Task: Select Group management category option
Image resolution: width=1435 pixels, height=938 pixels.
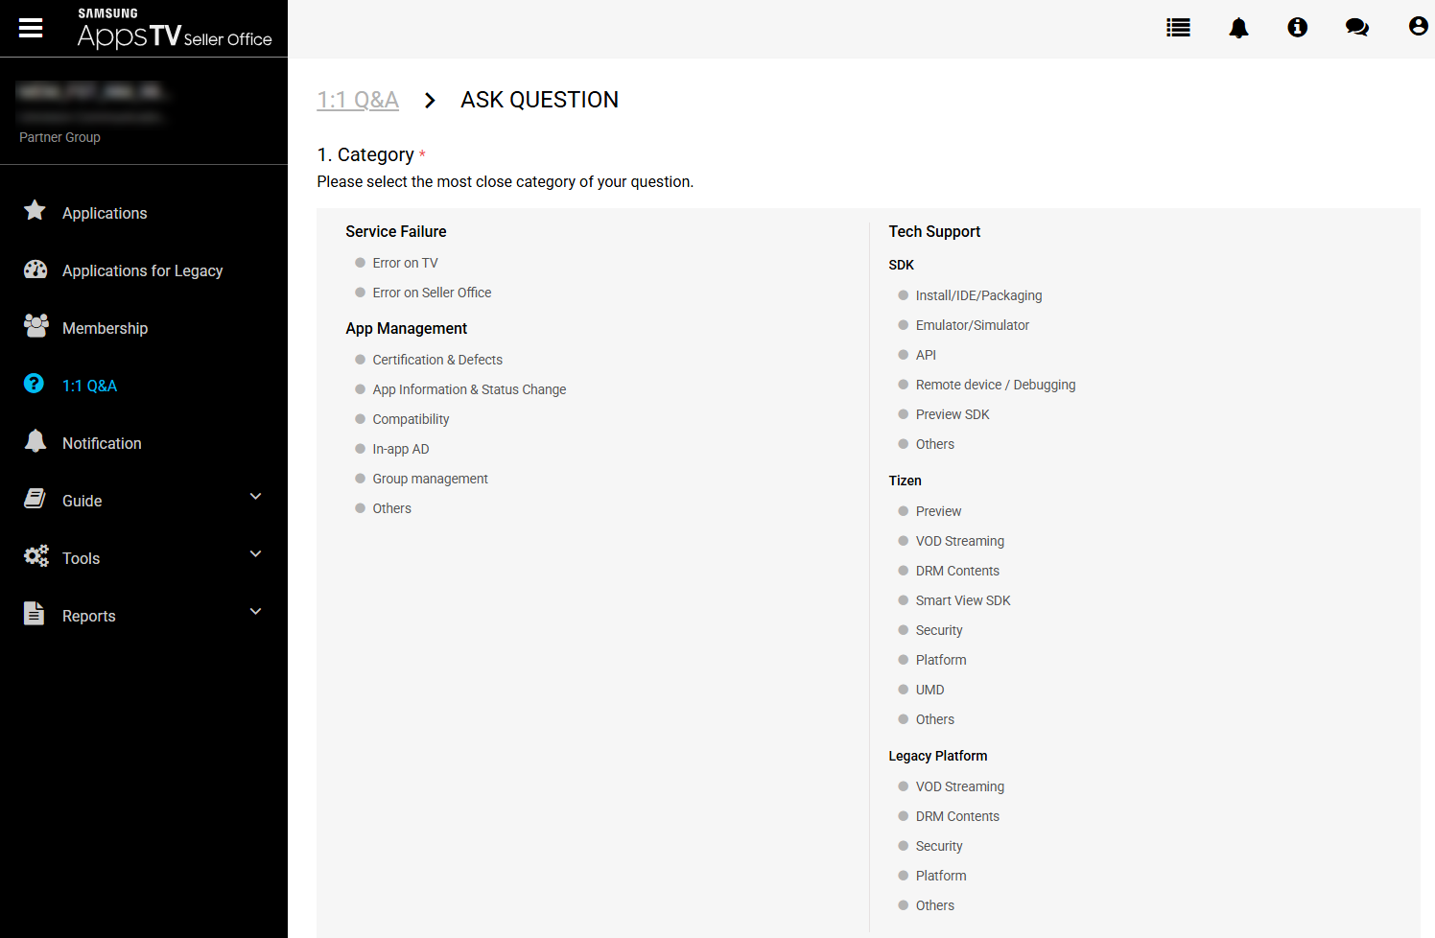Action: [361, 479]
